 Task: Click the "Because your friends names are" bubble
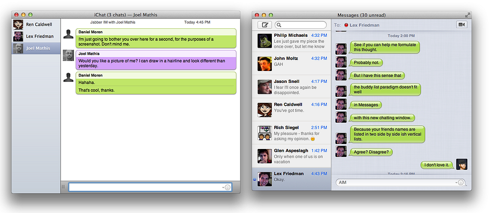pyautogui.click(x=387, y=134)
